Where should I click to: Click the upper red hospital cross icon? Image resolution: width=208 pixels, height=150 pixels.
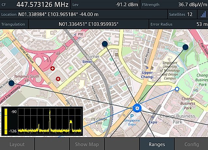(x=53, y=68)
